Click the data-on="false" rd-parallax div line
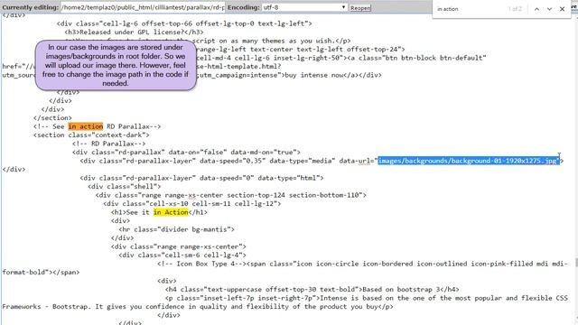Viewport: 578px width, 325px height. tap(187, 153)
